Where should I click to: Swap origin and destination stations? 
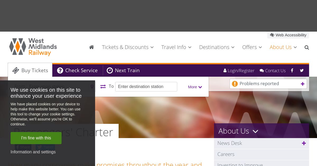tap(103, 86)
